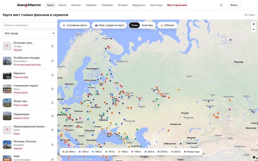Locate Игнатьево on map via crosshair icon
Viewport: 258px width, 161px height.
click(x=52, y=46)
